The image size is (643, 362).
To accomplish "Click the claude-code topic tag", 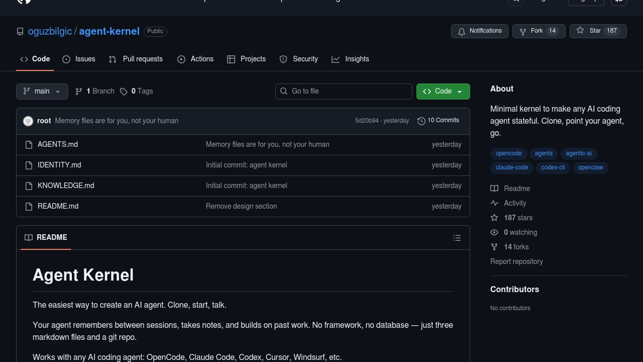I will tap(511, 167).
